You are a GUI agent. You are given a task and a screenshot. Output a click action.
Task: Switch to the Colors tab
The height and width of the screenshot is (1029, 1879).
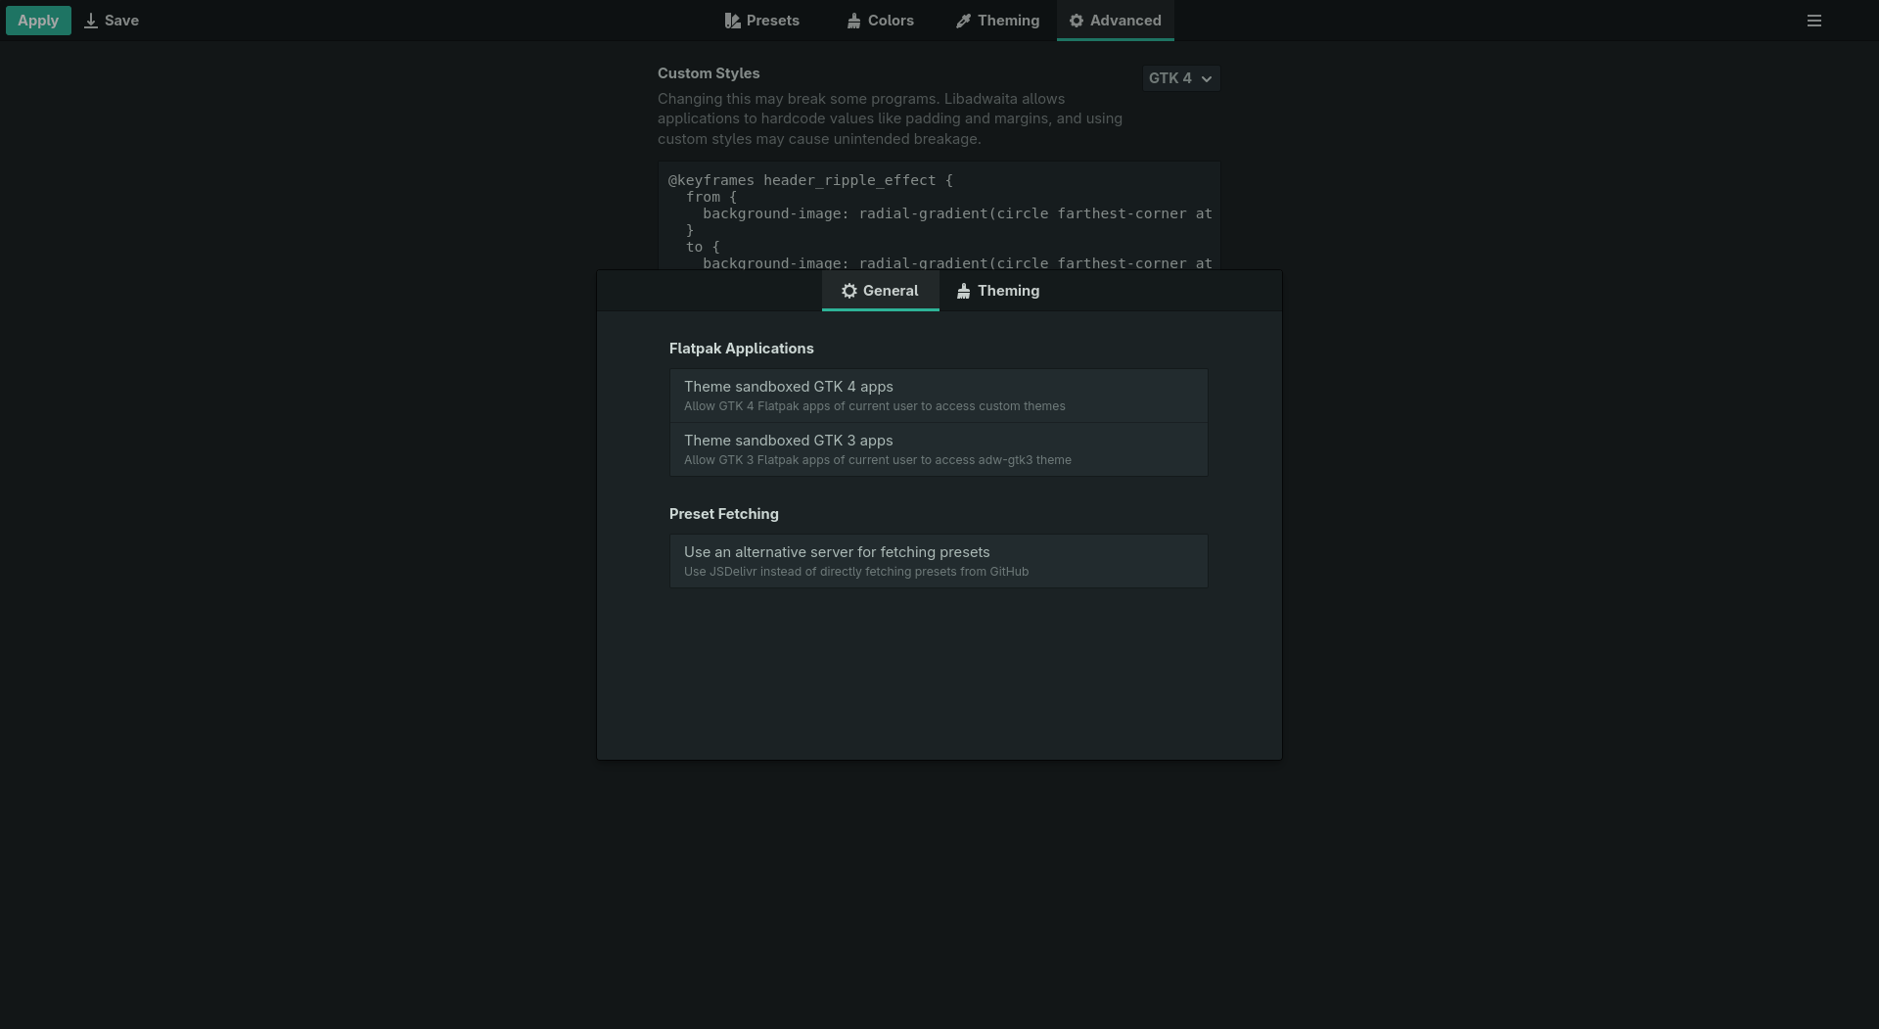point(881,21)
